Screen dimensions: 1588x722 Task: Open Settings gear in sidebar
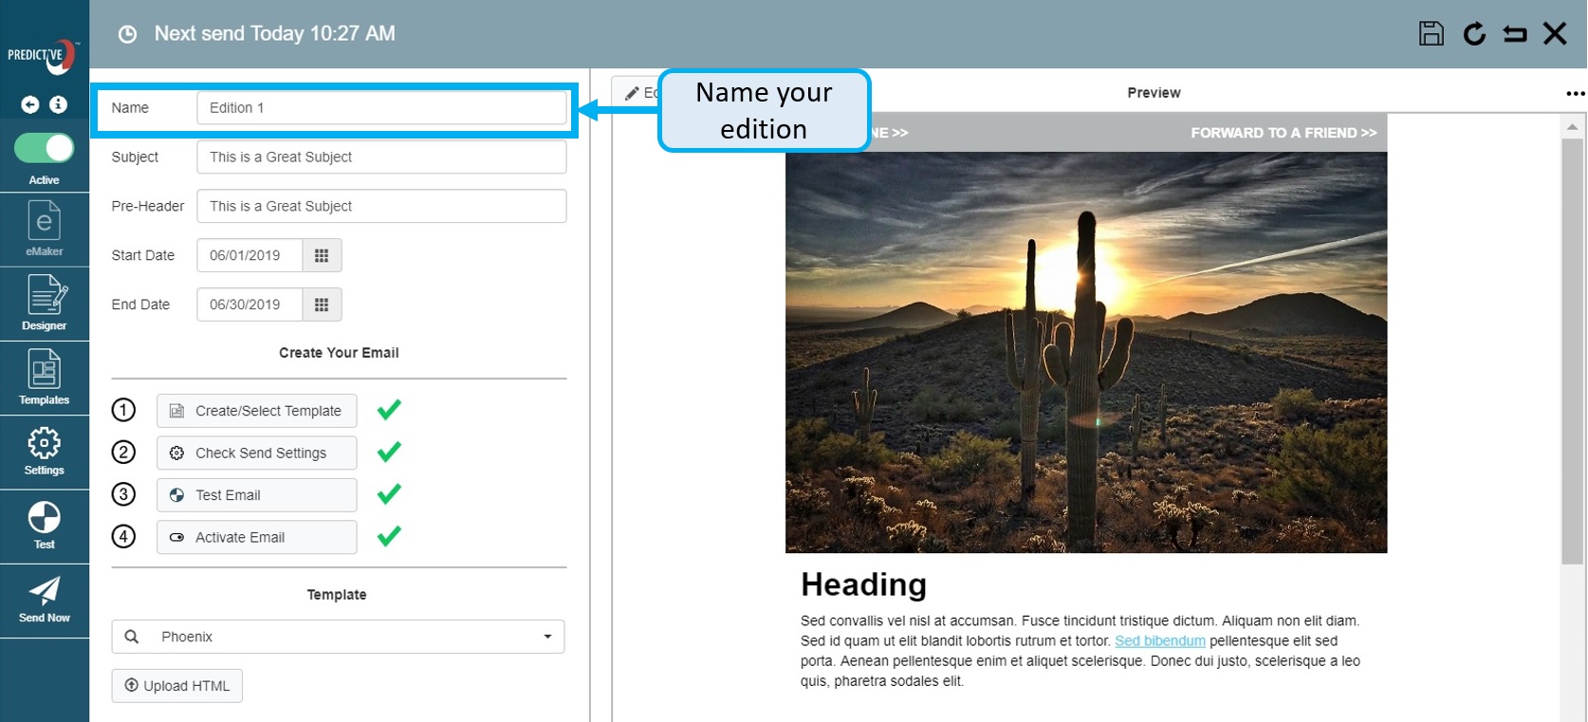44,450
